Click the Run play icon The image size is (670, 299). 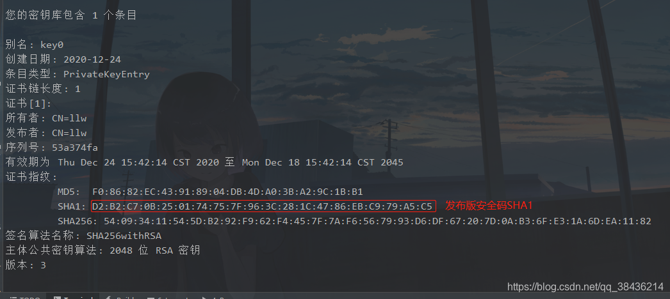(x=205, y=298)
